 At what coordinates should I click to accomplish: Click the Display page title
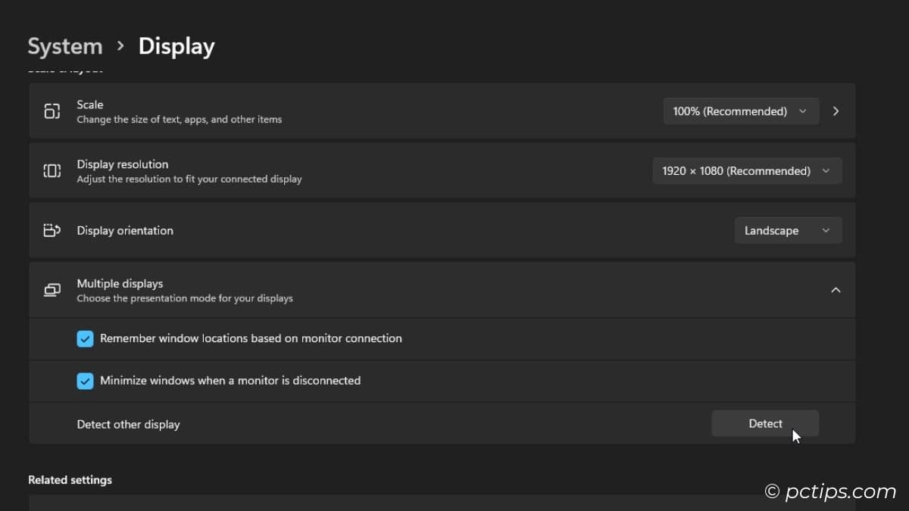(x=176, y=46)
